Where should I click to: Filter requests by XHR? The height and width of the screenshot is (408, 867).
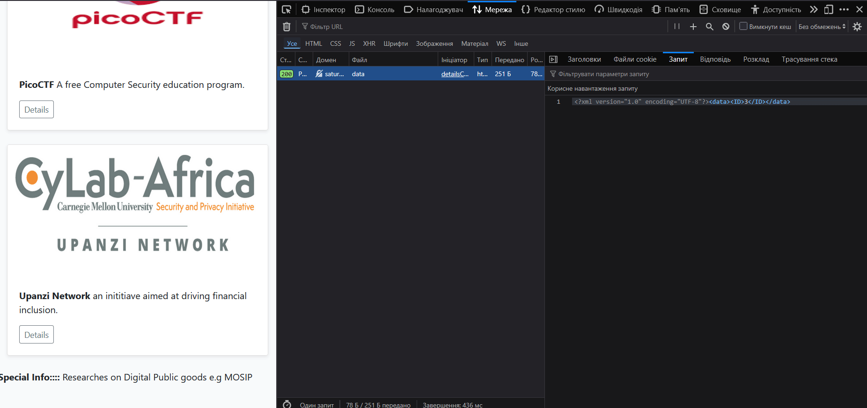click(x=369, y=43)
